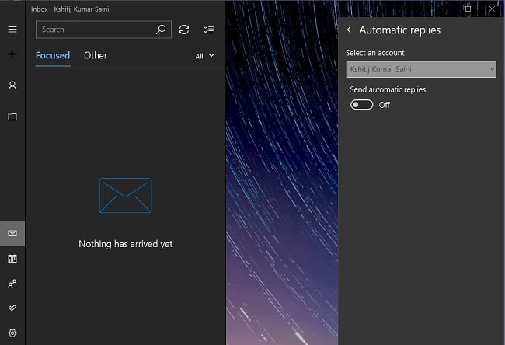Image resolution: width=505 pixels, height=345 pixels.
Task: Maximize the Mail window
Action: click(x=468, y=9)
